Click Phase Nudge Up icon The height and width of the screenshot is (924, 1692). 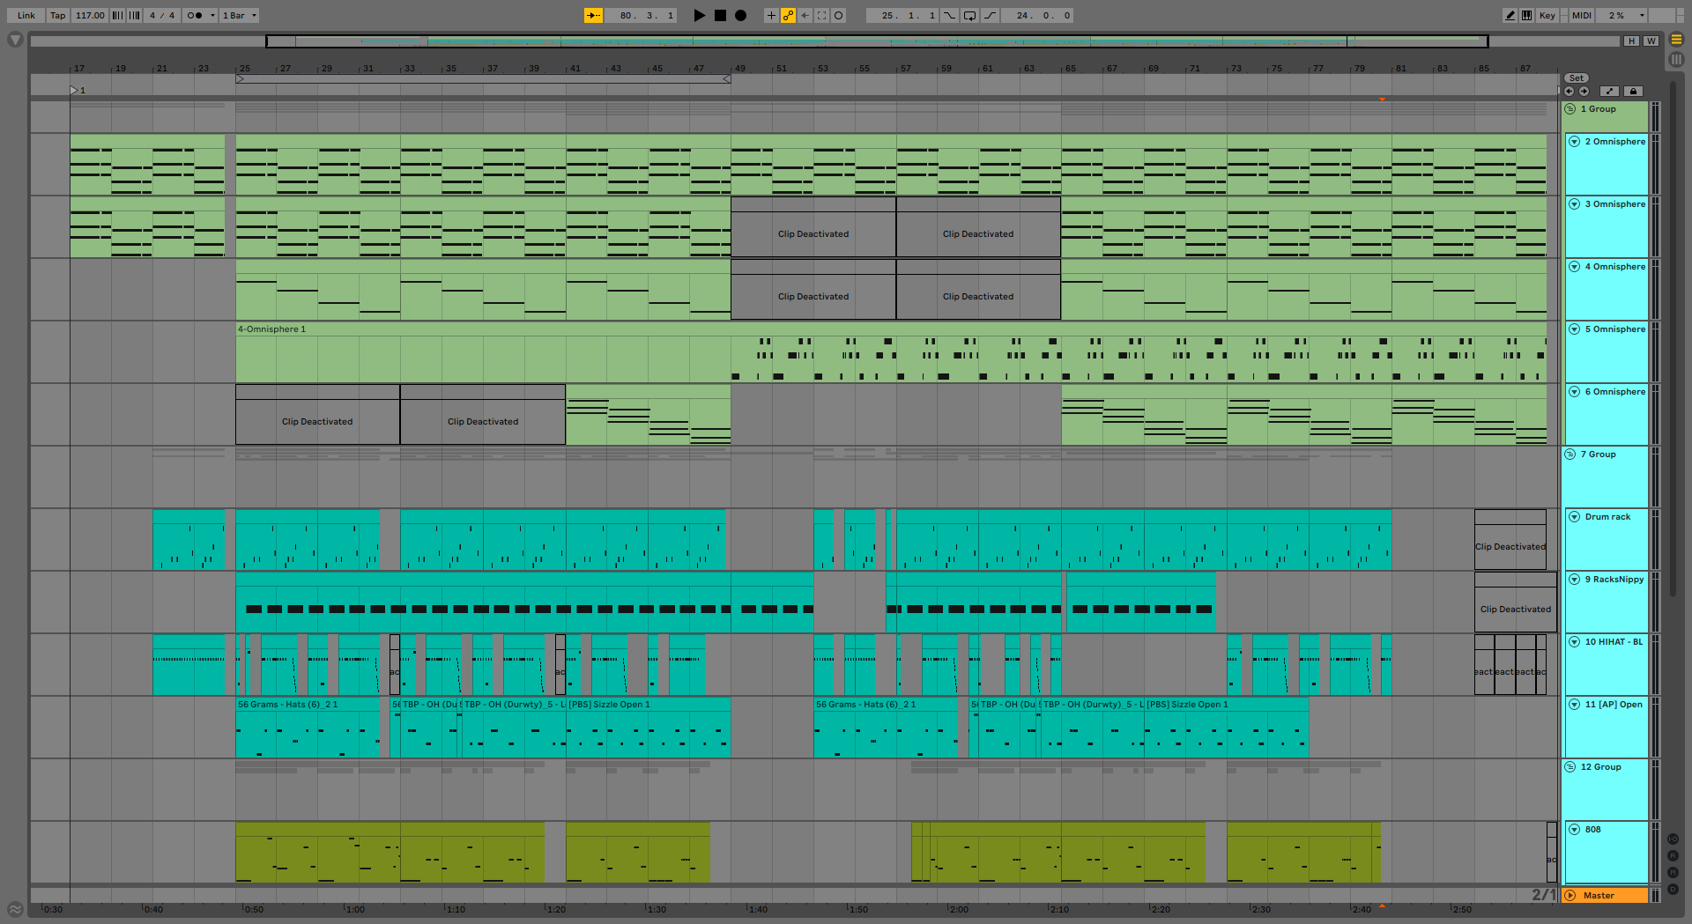[134, 15]
